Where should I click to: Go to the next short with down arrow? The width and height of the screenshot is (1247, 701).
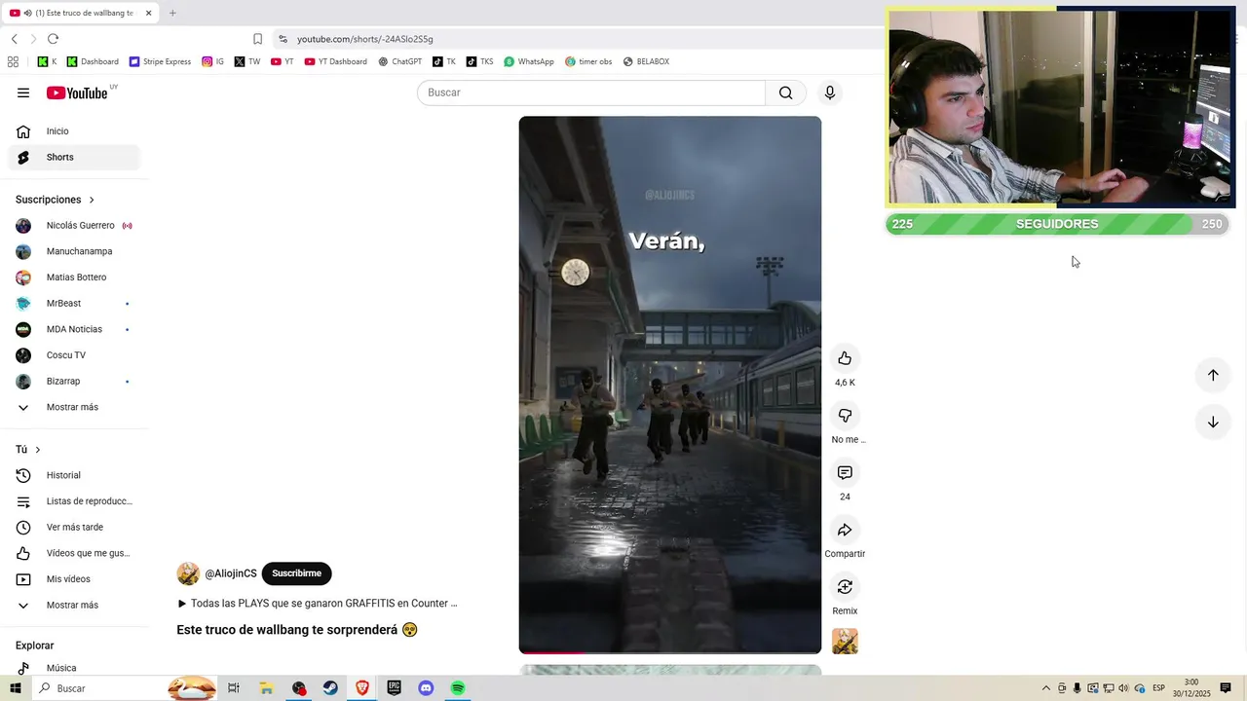[x=1213, y=423]
